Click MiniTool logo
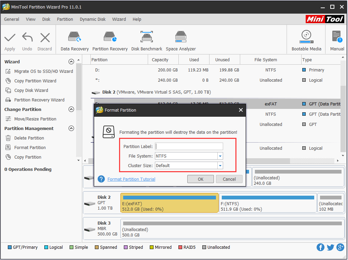Image resolution: width=348 pixels, height=260 pixels. [x=325, y=19]
